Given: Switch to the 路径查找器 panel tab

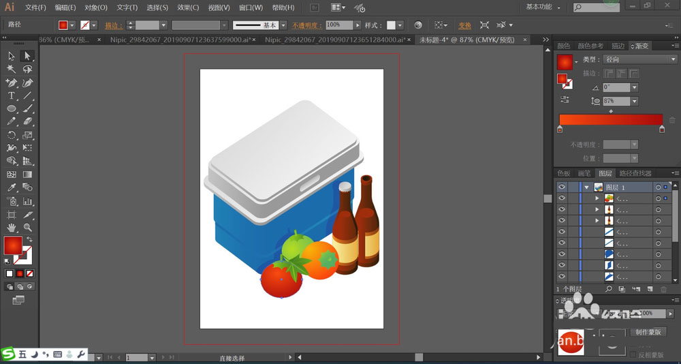Looking at the screenshot, I should tap(635, 173).
